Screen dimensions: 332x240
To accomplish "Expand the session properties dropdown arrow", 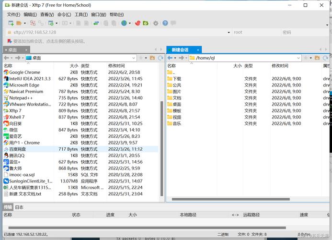I will point(57,23).
